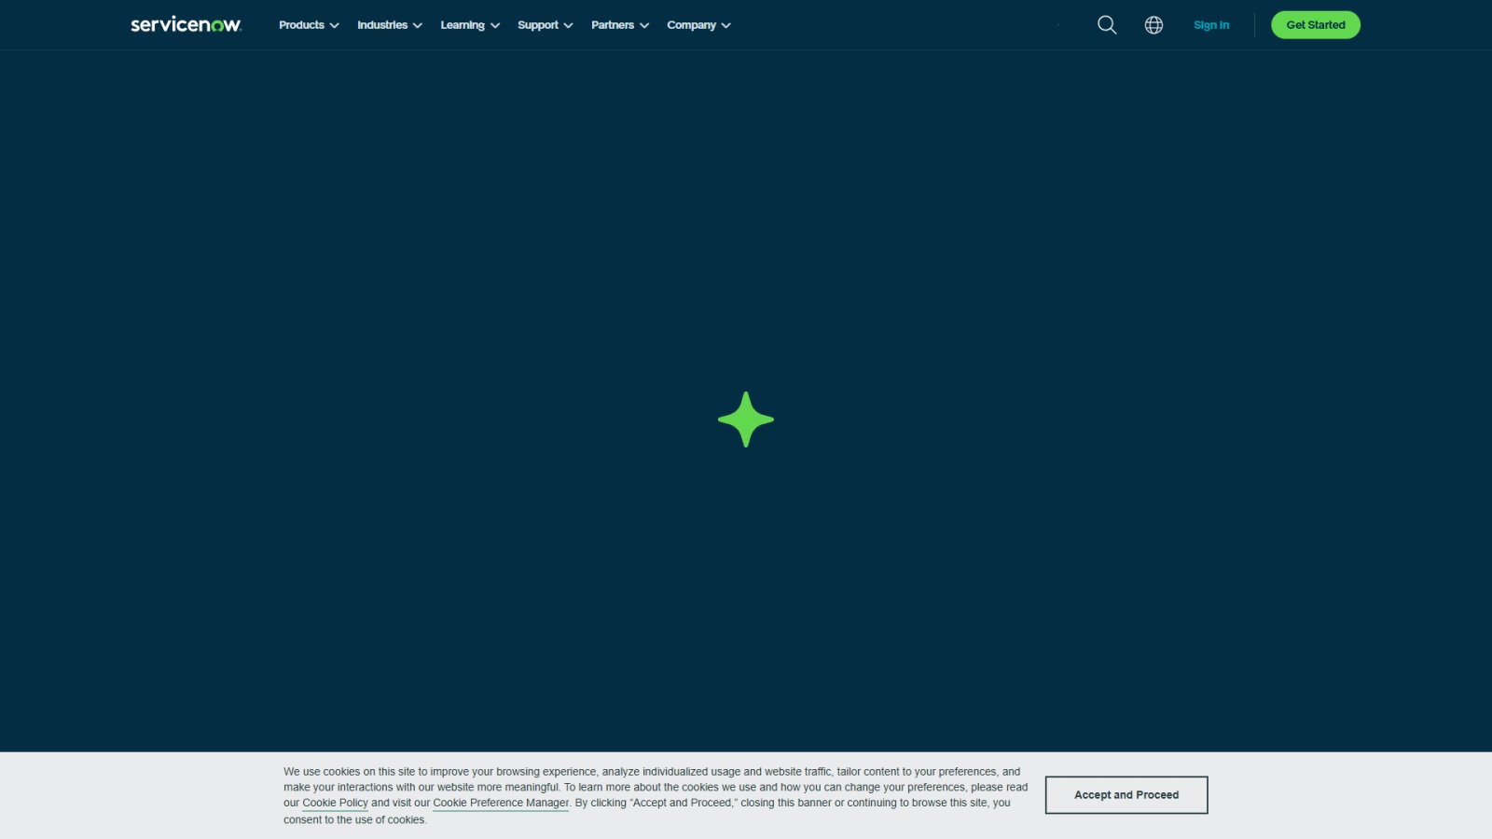Click the green Get Started button
The image size is (1492, 839).
[1316, 25]
